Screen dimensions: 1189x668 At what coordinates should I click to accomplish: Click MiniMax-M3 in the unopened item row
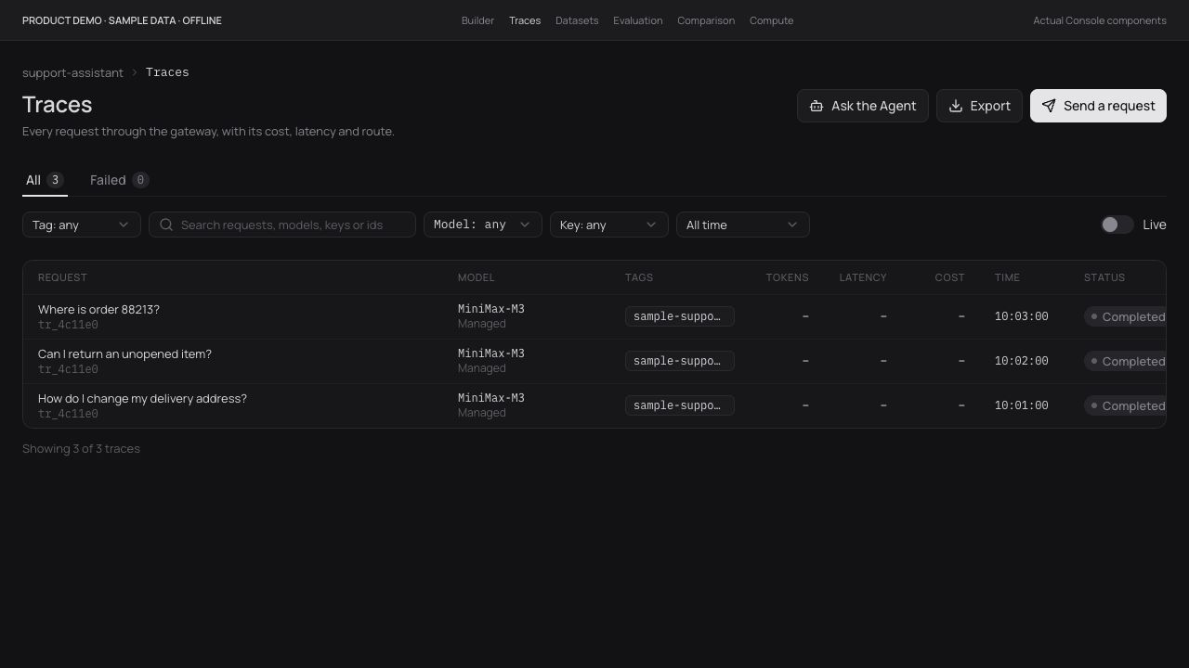(490, 353)
